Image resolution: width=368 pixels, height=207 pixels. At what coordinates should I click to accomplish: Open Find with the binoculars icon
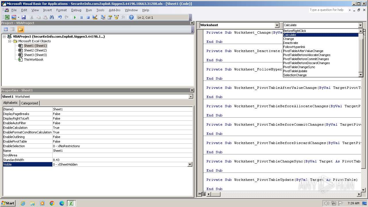point(52,17)
